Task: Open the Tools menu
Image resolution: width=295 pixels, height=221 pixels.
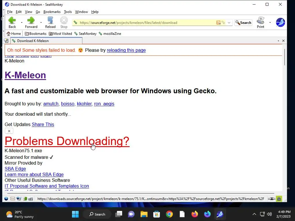Action: pyautogui.click(x=68, y=12)
